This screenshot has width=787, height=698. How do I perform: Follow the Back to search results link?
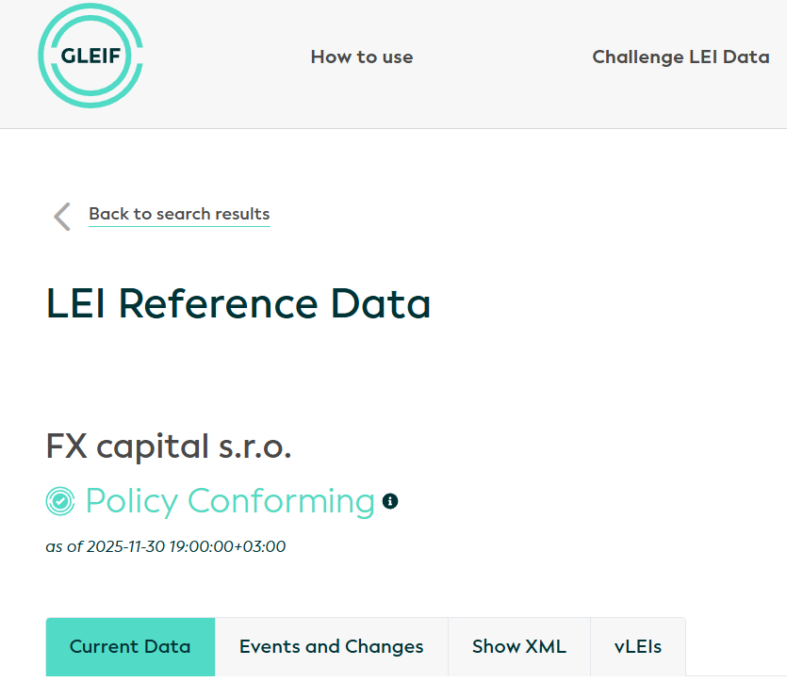[179, 214]
